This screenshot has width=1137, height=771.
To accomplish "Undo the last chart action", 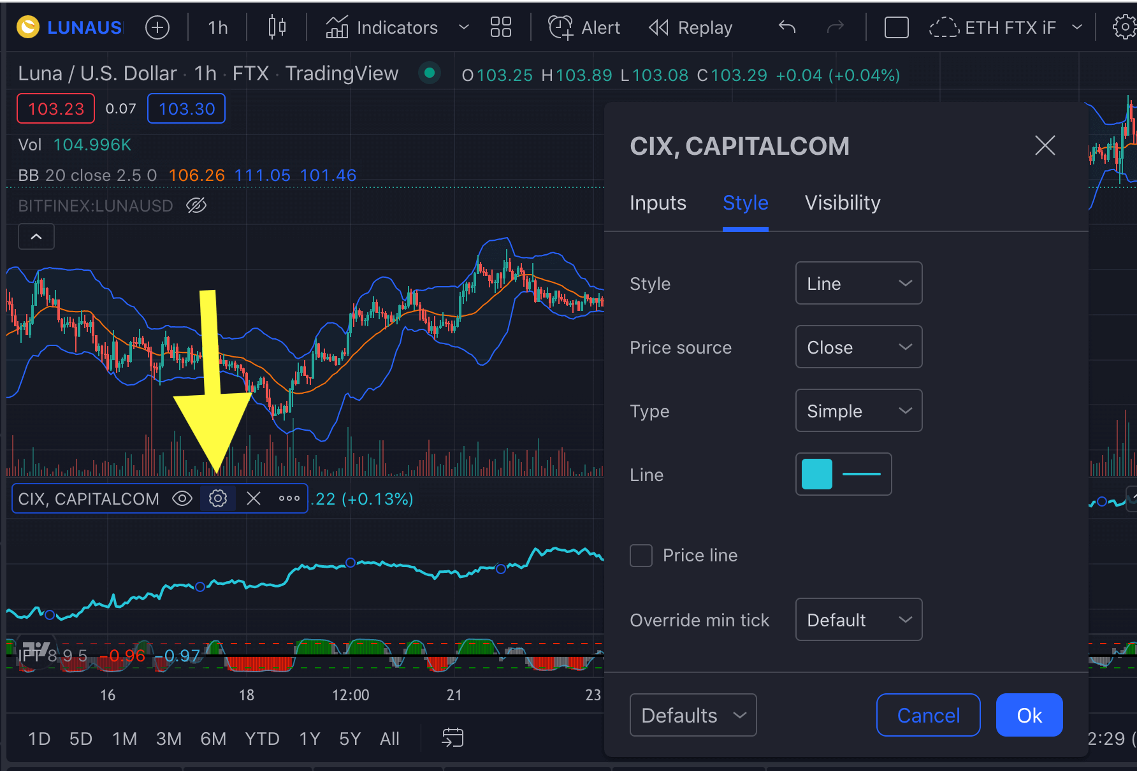I will [x=787, y=27].
